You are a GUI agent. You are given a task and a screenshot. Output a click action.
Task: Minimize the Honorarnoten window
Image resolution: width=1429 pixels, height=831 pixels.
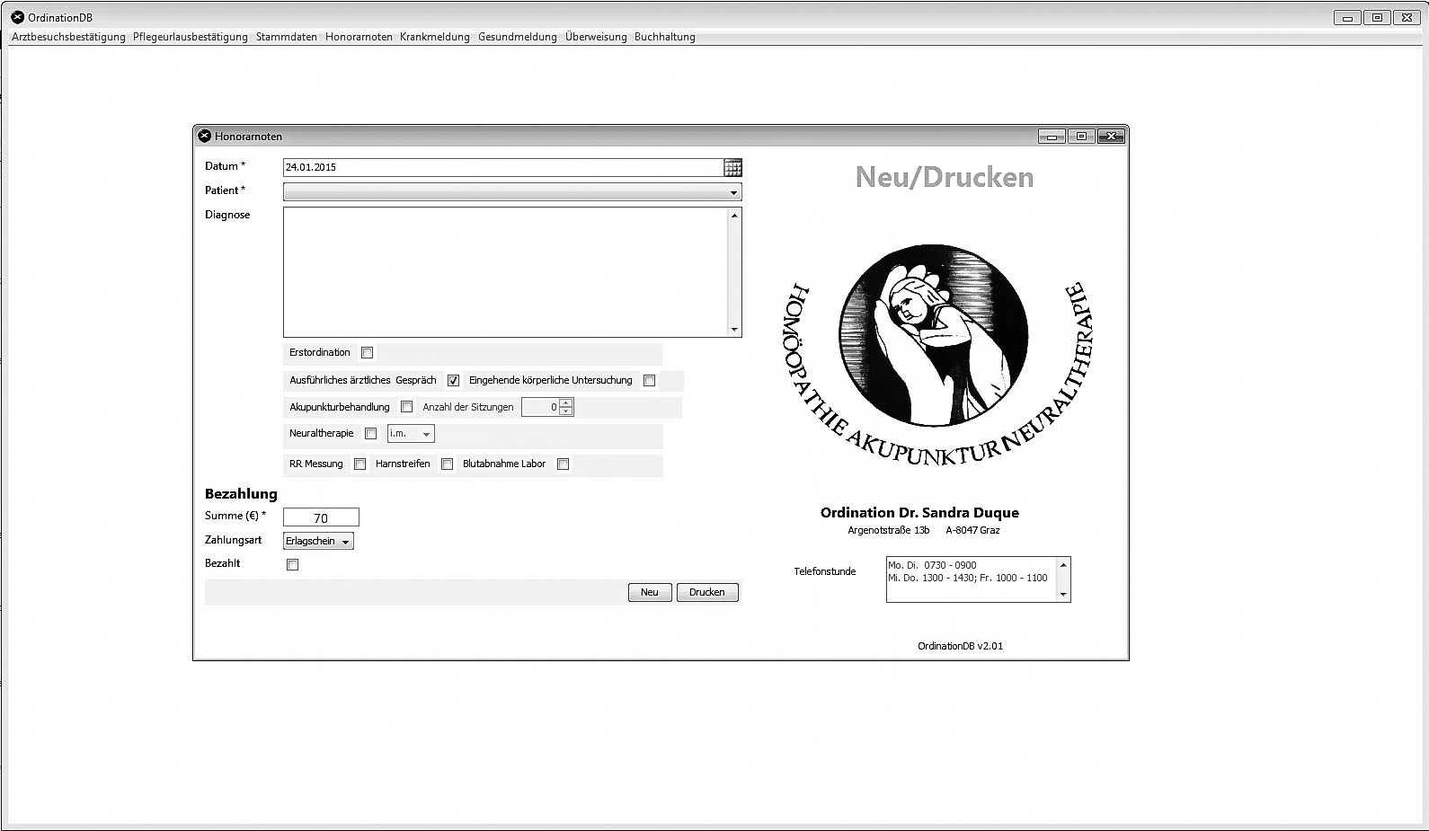[x=1052, y=137]
